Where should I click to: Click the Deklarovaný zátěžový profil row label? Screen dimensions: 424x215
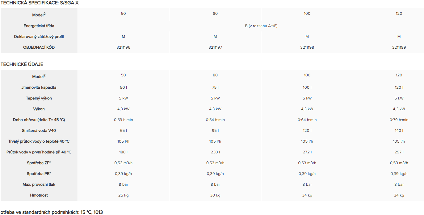39,37
